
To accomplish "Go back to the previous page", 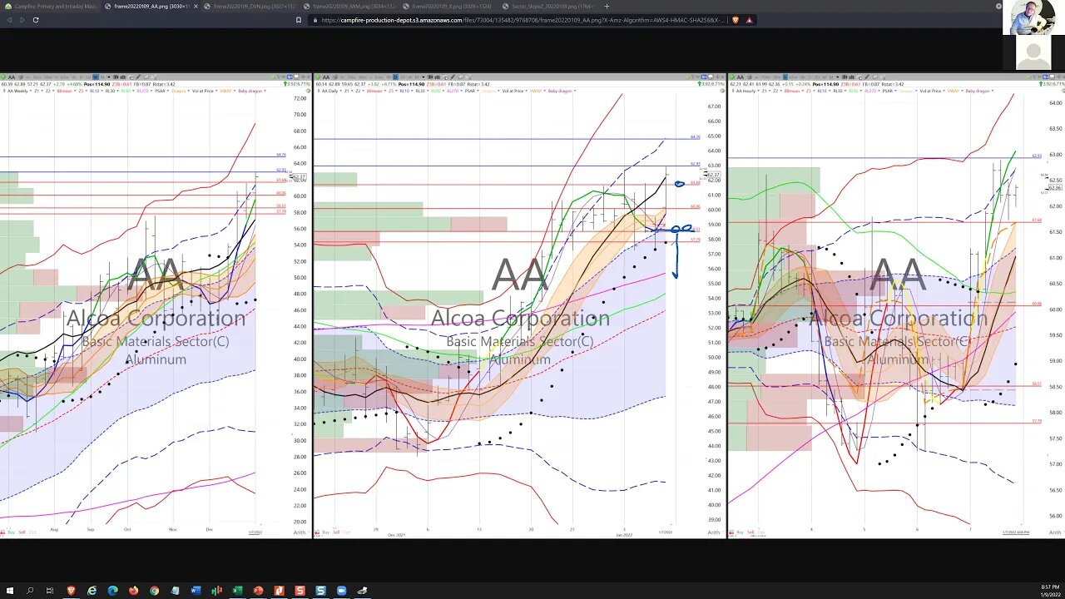I will coord(9,20).
